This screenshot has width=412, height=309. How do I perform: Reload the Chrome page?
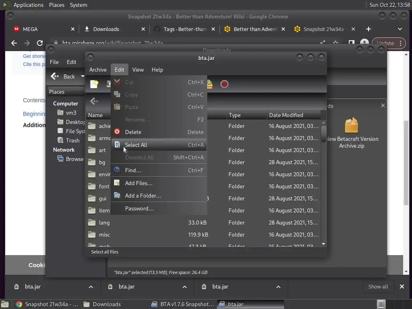(x=40, y=43)
